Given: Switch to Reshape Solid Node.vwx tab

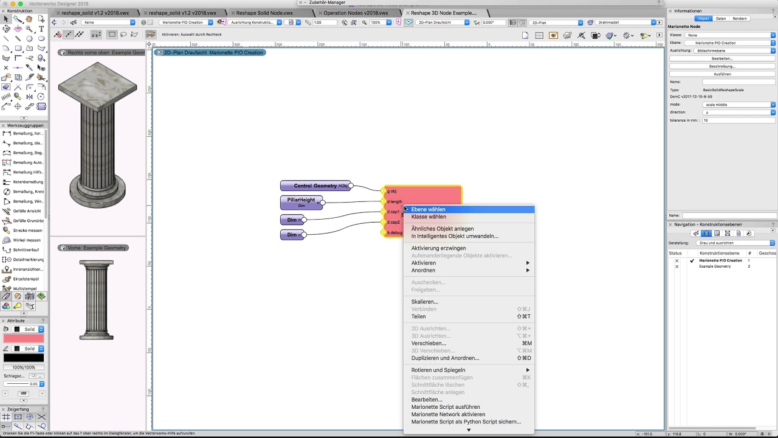Looking at the screenshot, I should click(x=264, y=13).
